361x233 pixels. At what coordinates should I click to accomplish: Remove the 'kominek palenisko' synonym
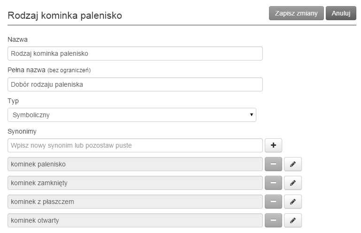click(273, 164)
